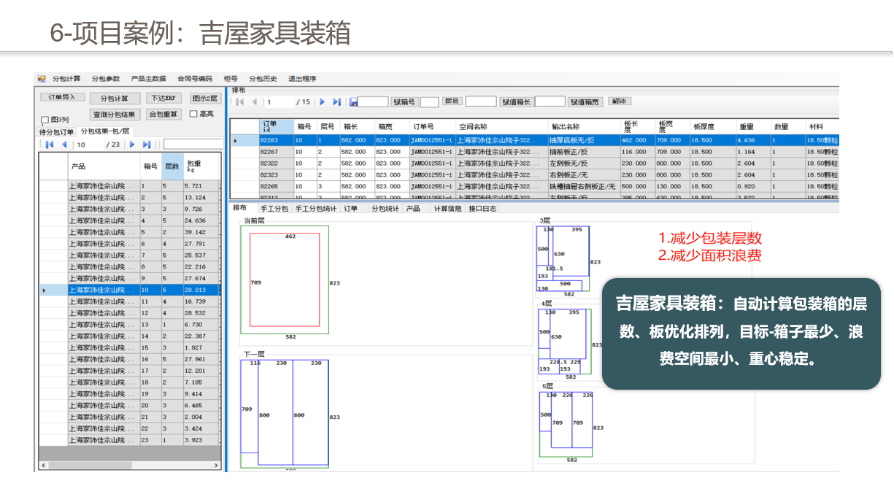The width and height of the screenshot is (894, 497).
Task: Click the 订单导入 button
Action: pos(61,97)
